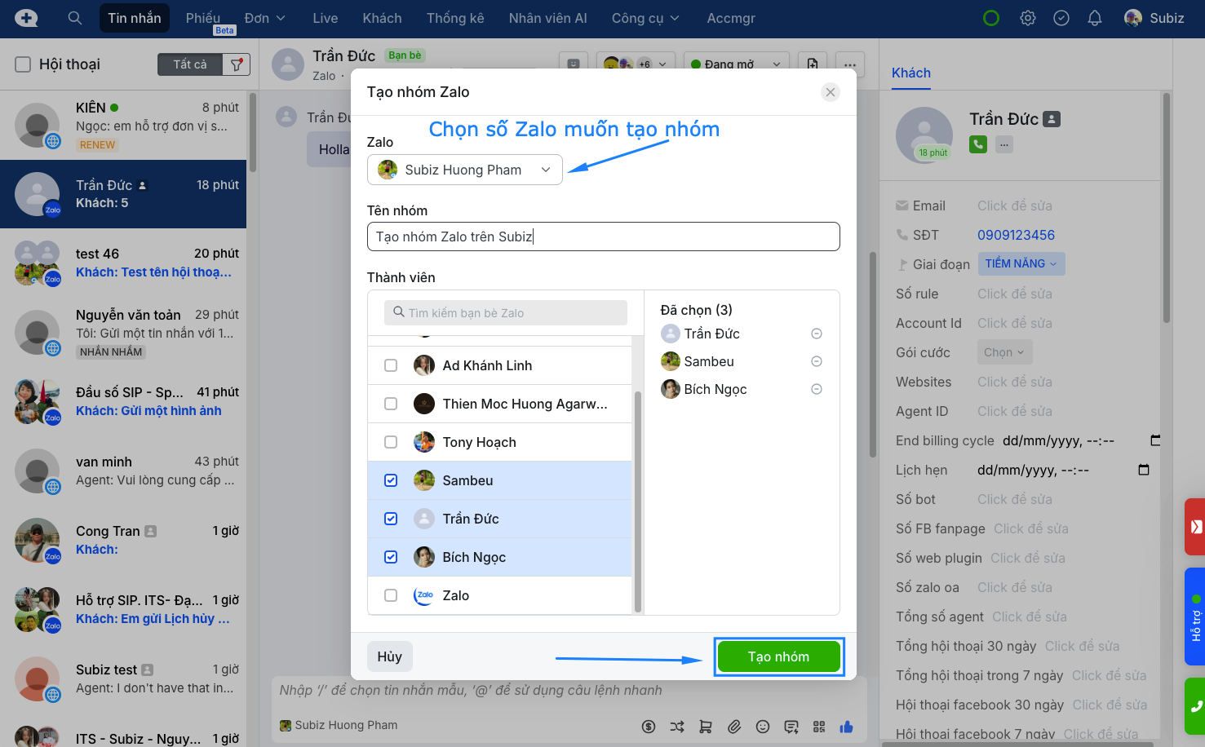Click the attach file paperclip icon
This screenshot has width=1205, height=747.
click(734, 727)
